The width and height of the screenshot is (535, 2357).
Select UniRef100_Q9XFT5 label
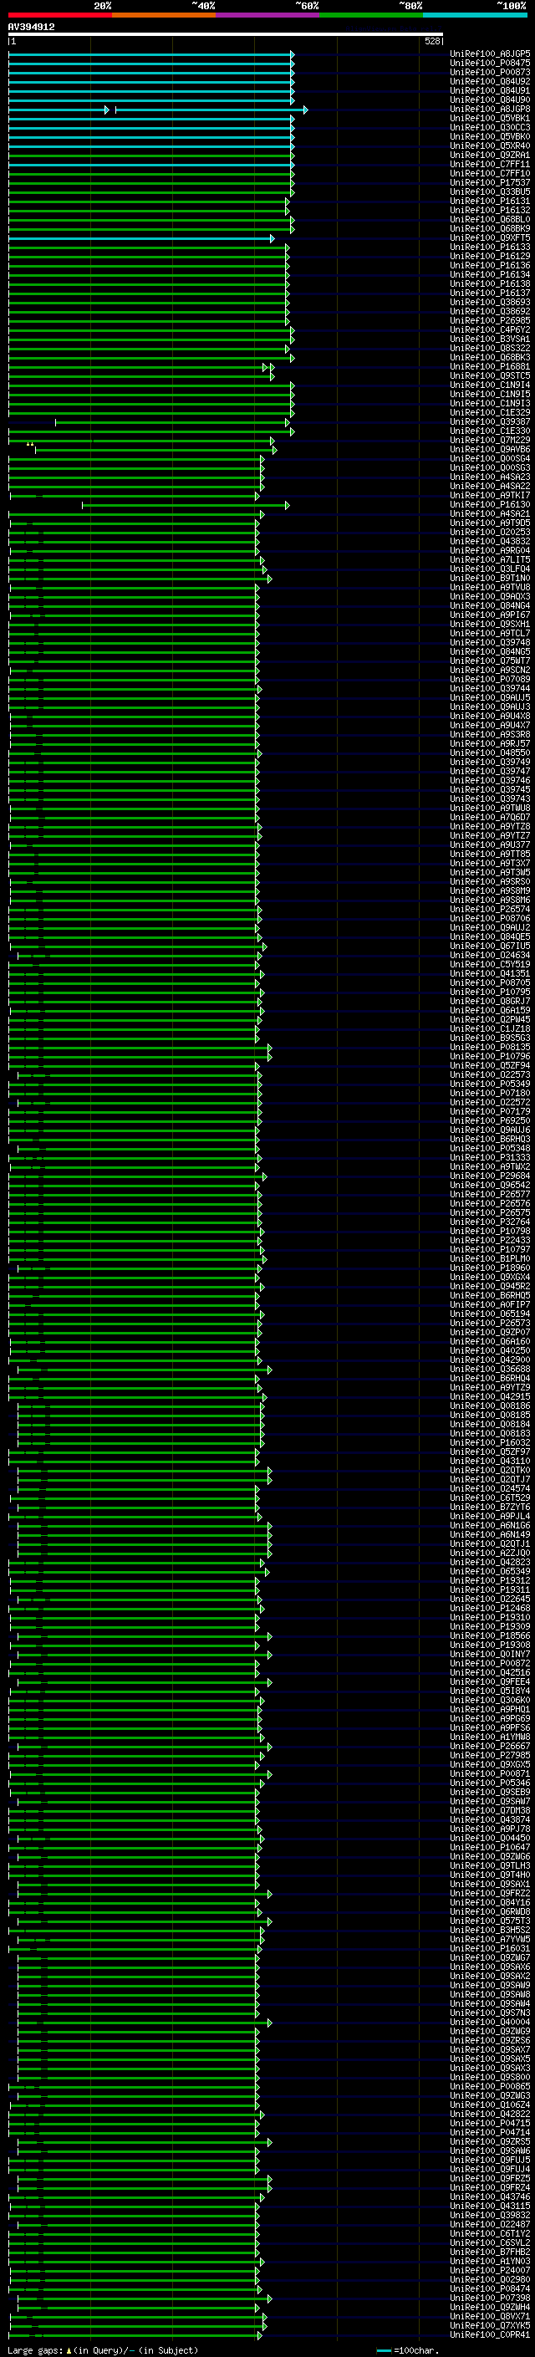click(489, 238)
